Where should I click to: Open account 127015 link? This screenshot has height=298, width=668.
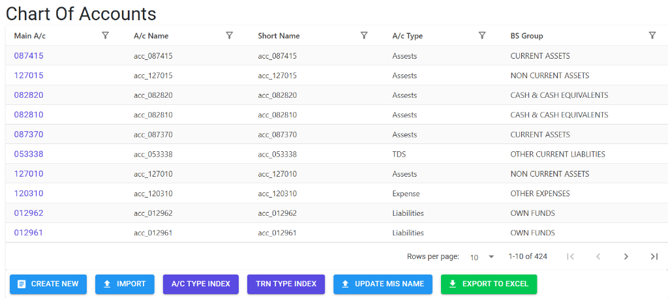[29, 76]
